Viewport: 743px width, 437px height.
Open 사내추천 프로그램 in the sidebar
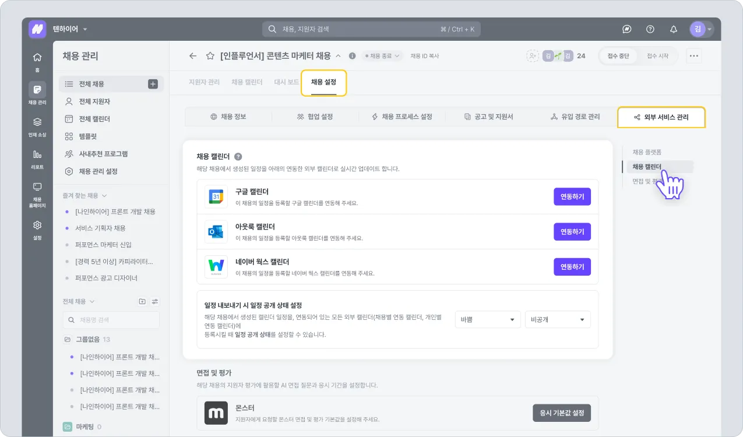[x=111, y=154]
